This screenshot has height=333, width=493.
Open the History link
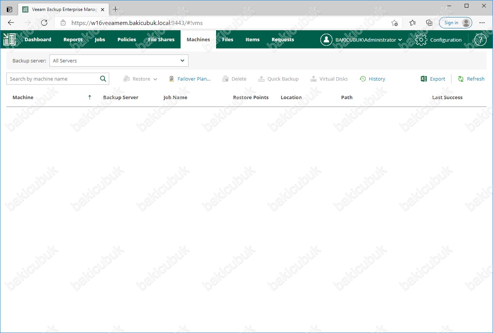click(377, 79)
